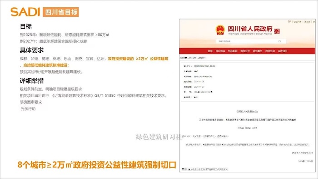Click the index number value 008282882/2024-00.00
Image resolution: width=318 pixels, height=179 pixels.
[x=204, y=66]
